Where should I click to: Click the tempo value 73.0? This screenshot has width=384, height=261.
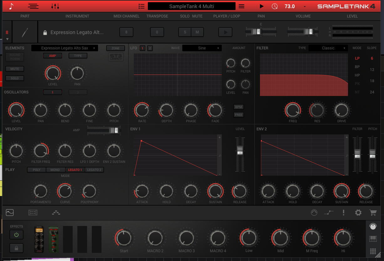[289, 6]
